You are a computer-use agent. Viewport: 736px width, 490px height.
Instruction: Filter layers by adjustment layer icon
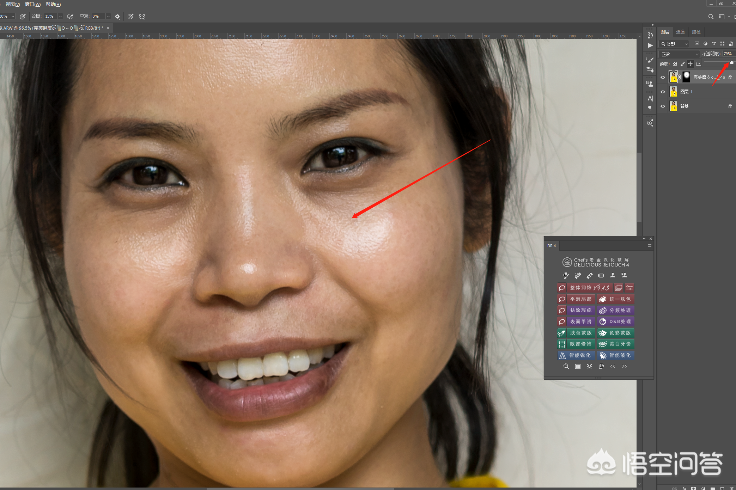pyautogui.click(x=705, y=44)
